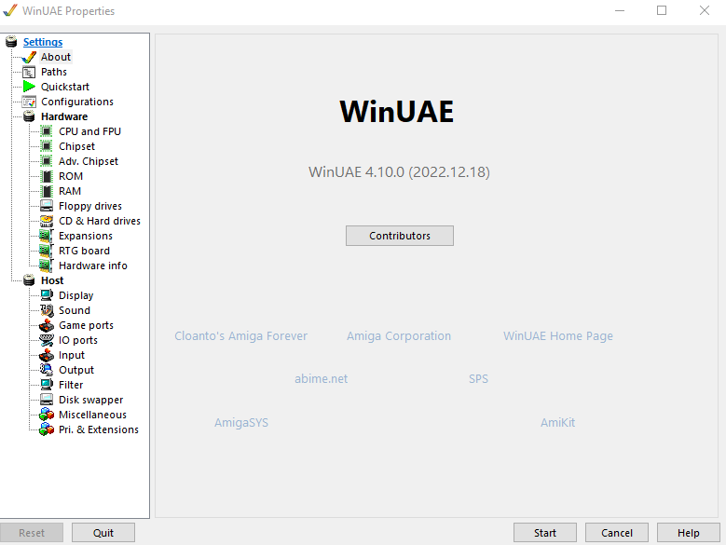The height and width of the screenshot is (545, 726).
Task: Open CPU and FPU settings
Action: 89,131
